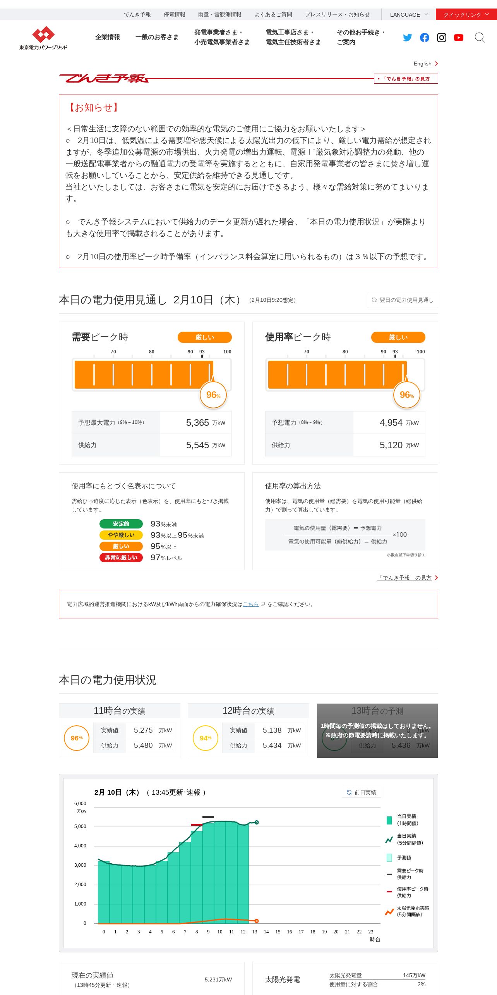This screenshot has width=497, height=995.
Task: Click the 使用率ピーク時供給力 legend marker
Action: 389,892
